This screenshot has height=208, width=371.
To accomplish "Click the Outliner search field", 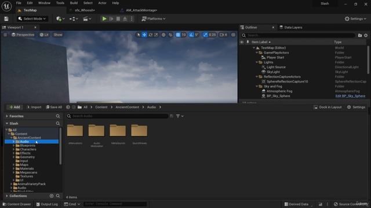I will point(298,35).
